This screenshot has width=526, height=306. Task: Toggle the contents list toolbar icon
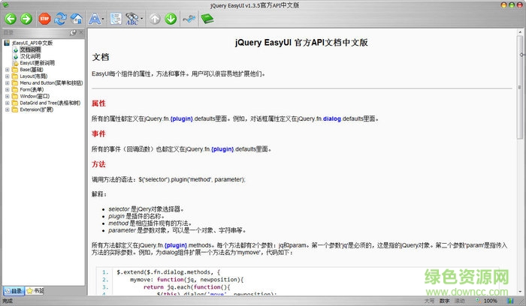coord(116,19)
